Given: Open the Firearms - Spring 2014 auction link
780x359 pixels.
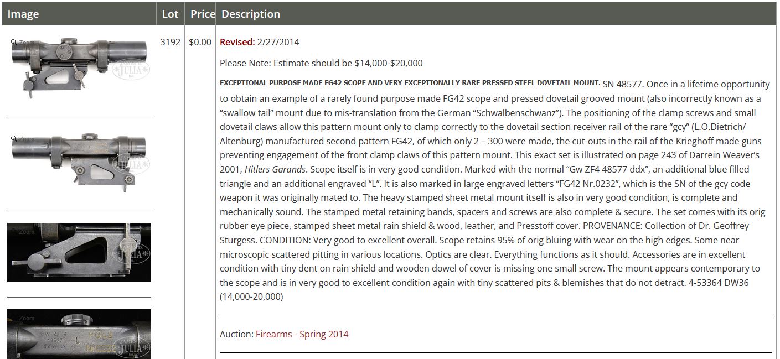Looking at the screenshot, I should 302,334.
